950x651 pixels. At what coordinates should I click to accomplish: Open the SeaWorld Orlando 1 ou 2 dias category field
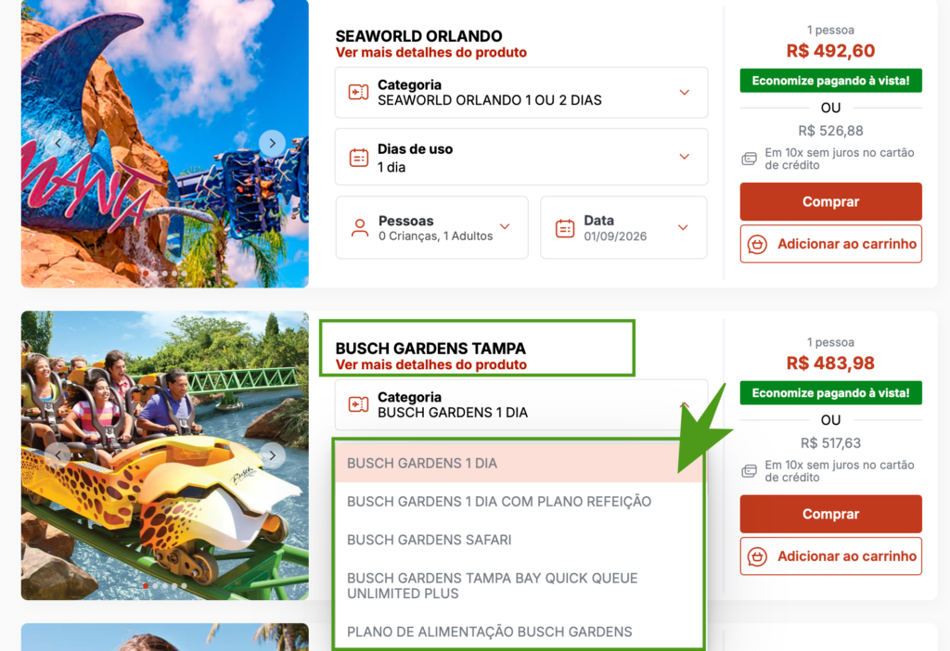[x=521, y=93]
